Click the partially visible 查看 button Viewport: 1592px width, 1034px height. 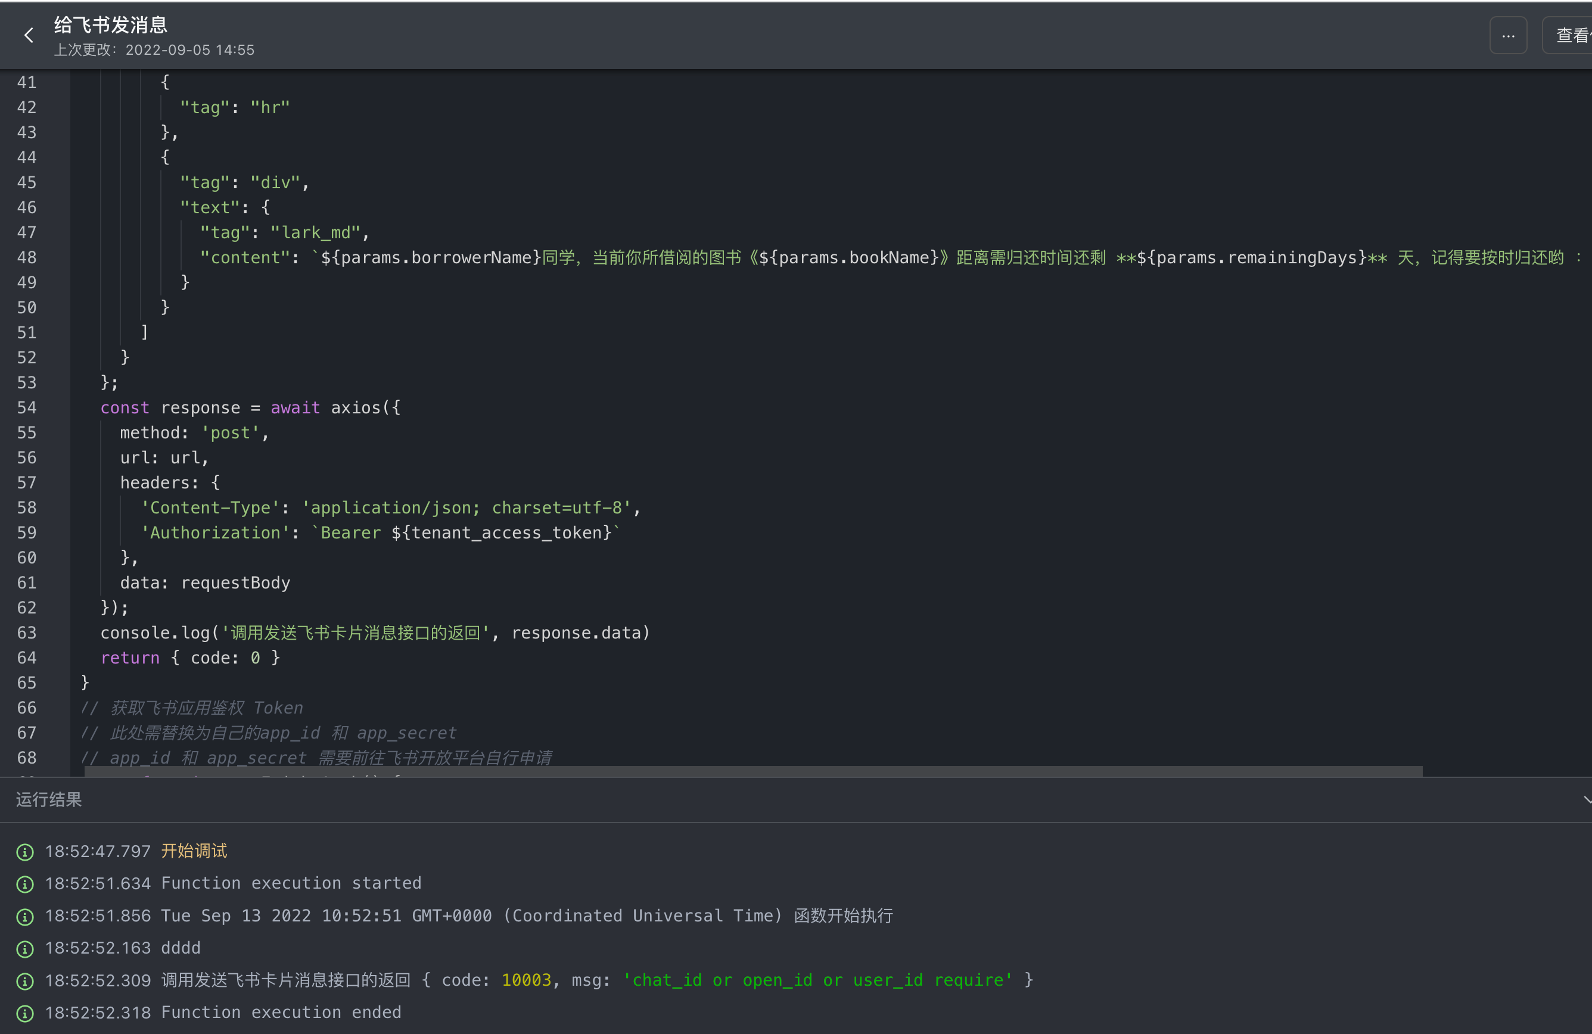click(x=1567, y=36)
